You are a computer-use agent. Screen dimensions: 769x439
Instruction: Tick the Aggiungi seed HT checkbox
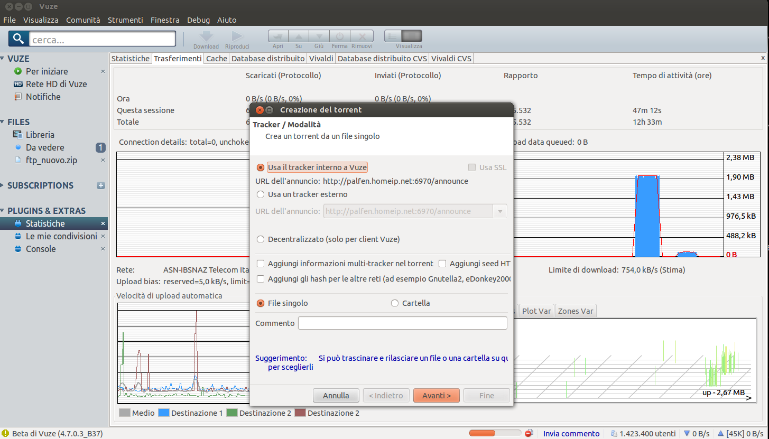(442, 264)
